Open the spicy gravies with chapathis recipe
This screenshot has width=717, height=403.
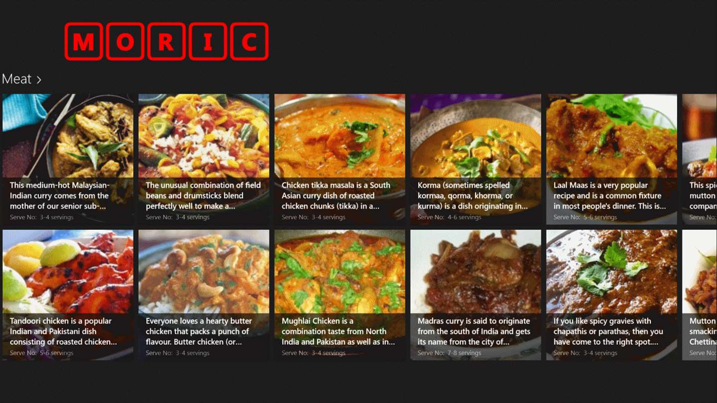point(611,295)
